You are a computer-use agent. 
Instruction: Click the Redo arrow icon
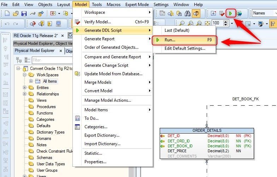(x=16, y=24)
